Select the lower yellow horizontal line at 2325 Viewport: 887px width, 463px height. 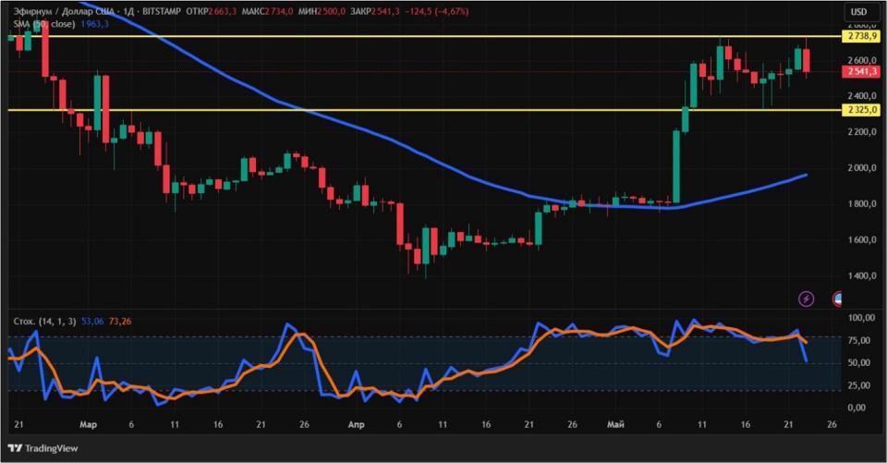pyautogui.click(x=424, y=110)
